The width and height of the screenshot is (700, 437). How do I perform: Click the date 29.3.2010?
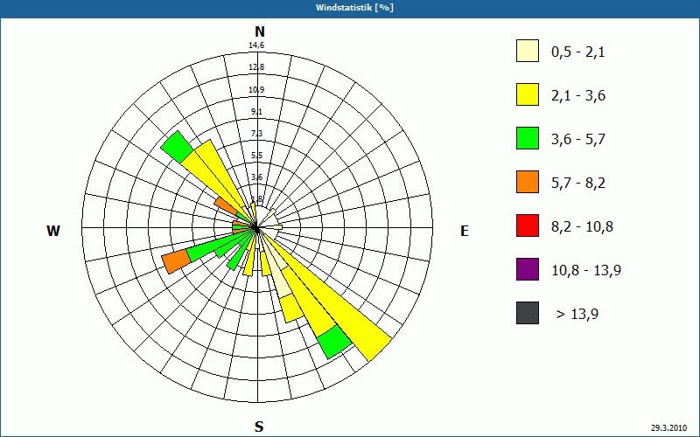click(668, 427)
